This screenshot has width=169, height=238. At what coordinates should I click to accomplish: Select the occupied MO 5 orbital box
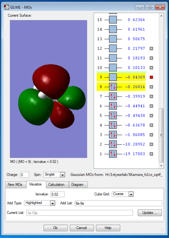pos(113,115)
